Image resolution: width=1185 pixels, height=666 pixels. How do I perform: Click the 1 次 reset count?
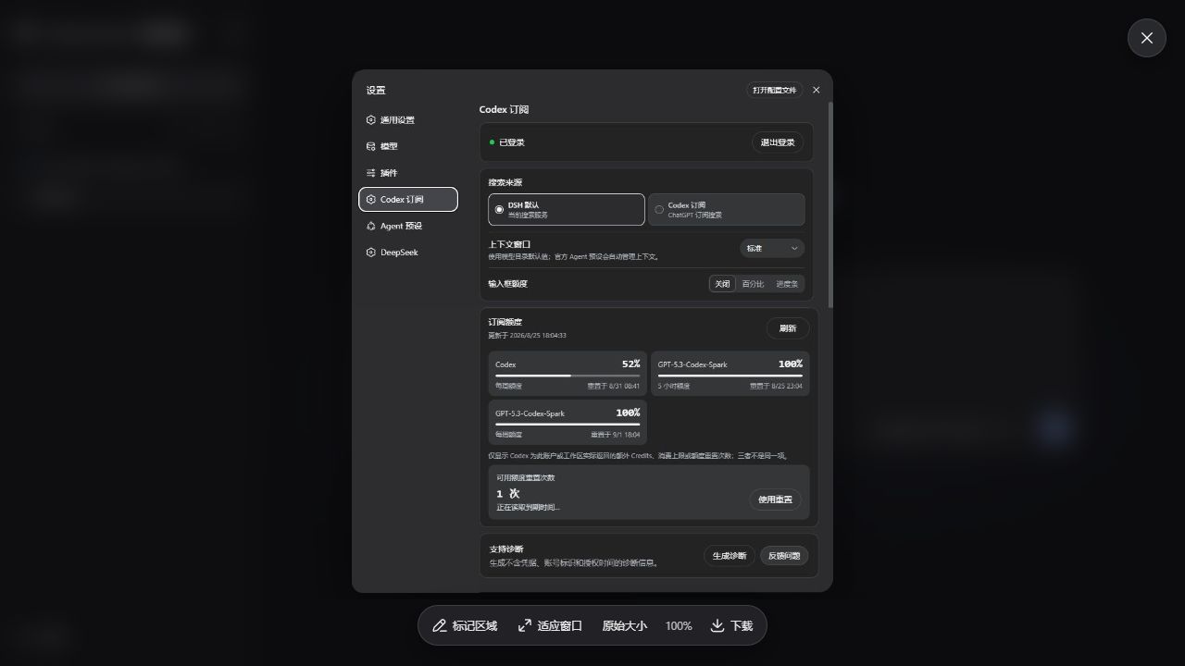(x=507, y=494)
